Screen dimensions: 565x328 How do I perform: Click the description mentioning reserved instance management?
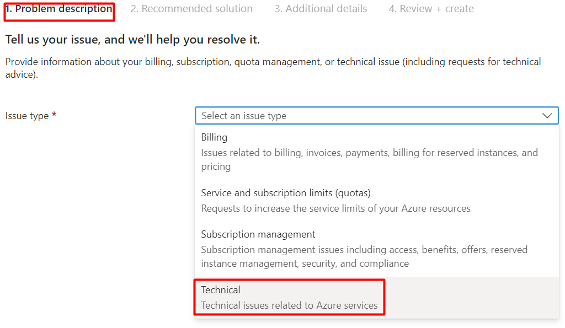click(x=364, y=256)
